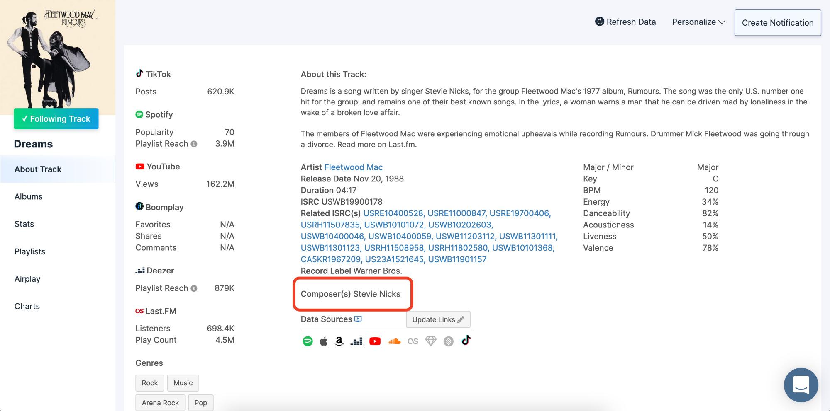Select the Rock genre tag
Image resolution: width=830 pixels, height=411 pixels.
tap(150, 383)
